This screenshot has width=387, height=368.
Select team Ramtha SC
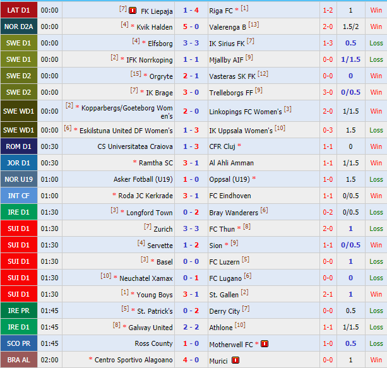point(156,163)
